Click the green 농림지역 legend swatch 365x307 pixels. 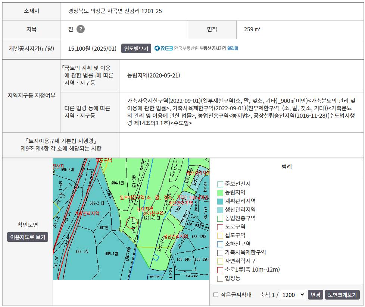pyautogui.click(x=220, y=193)
